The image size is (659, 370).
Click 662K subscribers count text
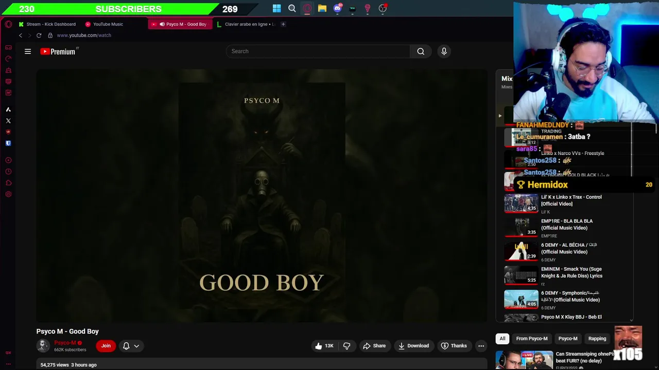(x=70, y=350)
